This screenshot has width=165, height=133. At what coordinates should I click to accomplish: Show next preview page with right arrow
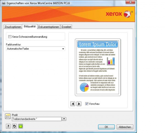(79, 104)
